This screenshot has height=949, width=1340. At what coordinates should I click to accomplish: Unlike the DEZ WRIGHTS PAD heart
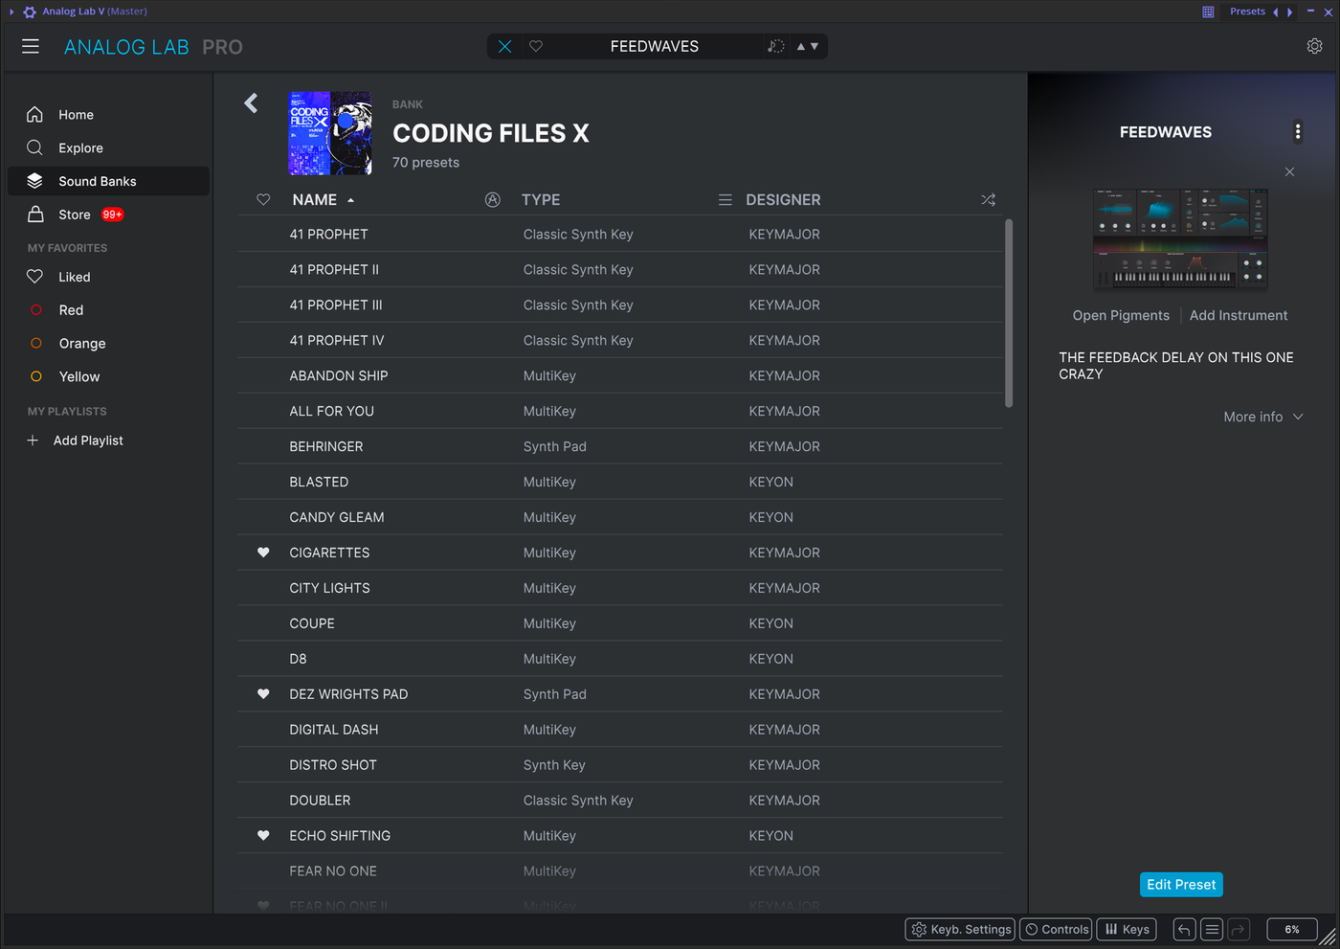point(263,694)
